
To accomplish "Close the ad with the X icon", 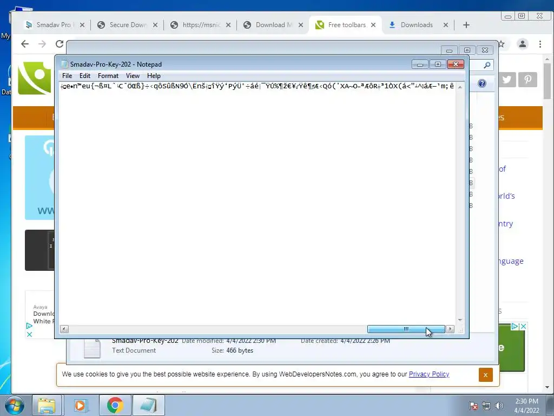I will pos(29,334).
